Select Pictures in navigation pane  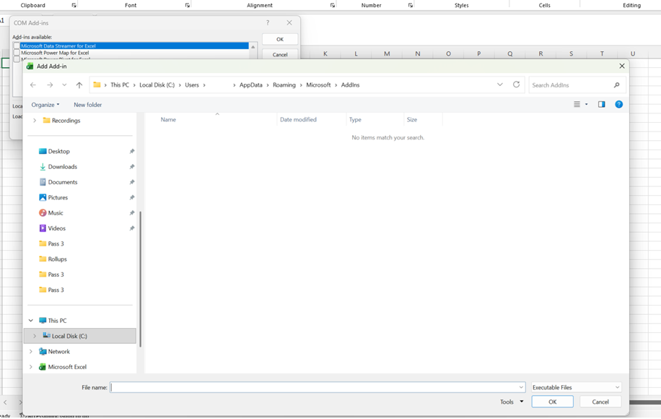(x=58, y=197)
